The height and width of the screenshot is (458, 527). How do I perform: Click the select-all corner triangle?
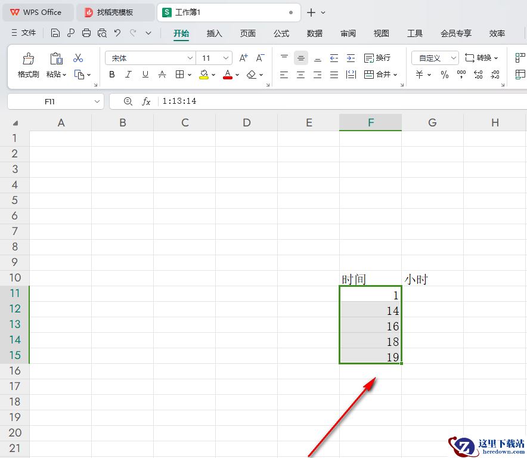click(15, 123)
